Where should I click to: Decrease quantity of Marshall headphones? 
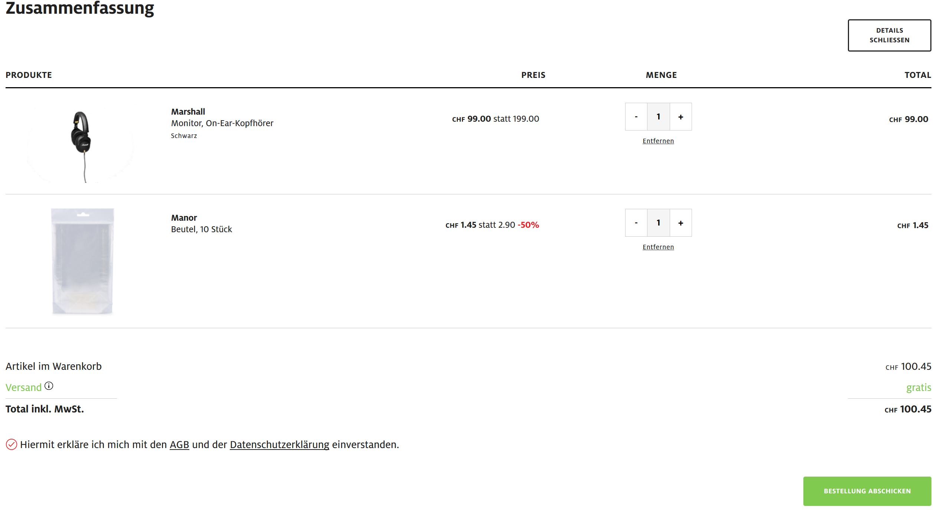[x=636, y=117]
